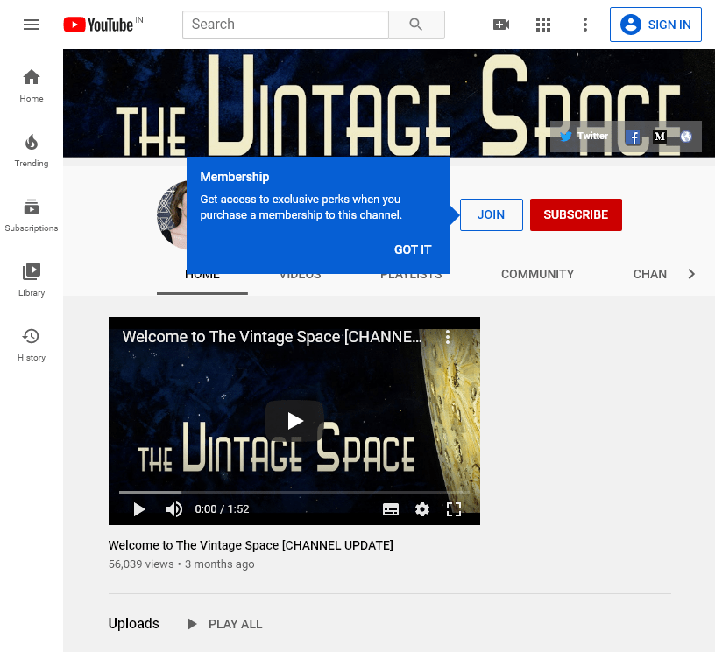Open Library in the sidebar
The height and width of the screenshot is (652, 715).
32,280
